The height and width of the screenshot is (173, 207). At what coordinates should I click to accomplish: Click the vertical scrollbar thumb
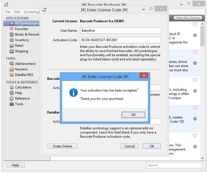[x=202, y=36]
